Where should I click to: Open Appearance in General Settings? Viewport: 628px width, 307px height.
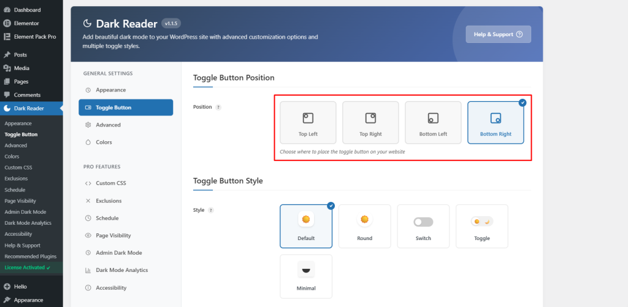(126, 90)
